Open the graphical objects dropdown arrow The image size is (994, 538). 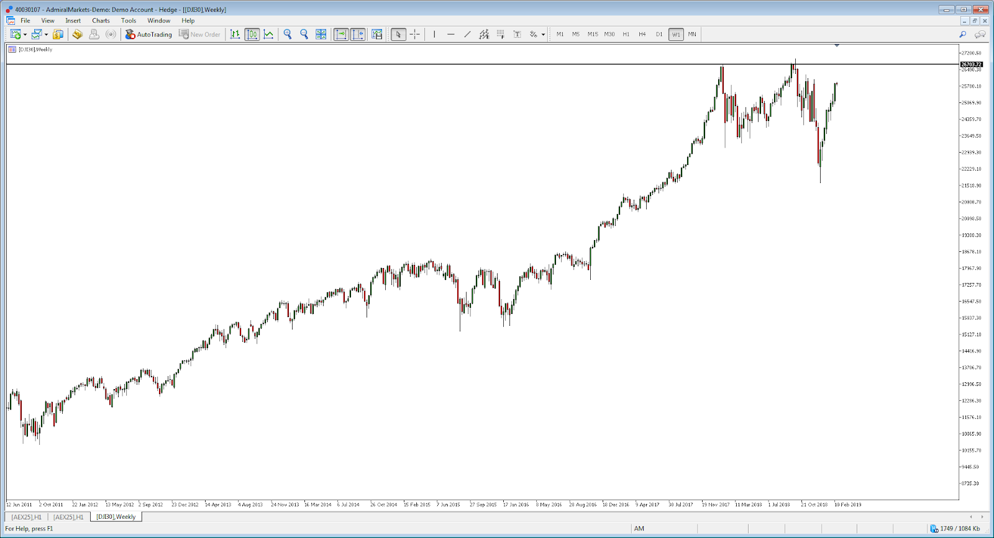(543, 35)
